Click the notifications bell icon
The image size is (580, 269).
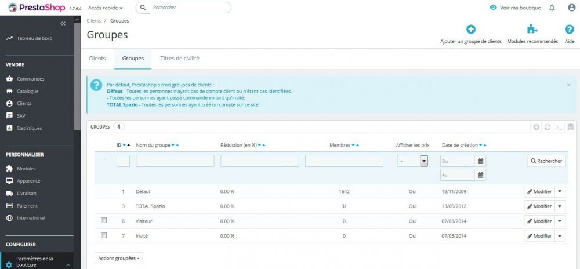(552, 8)
